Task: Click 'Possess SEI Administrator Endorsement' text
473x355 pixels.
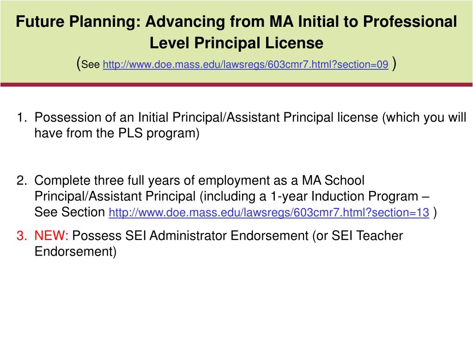Action: [x=190, y=235]
